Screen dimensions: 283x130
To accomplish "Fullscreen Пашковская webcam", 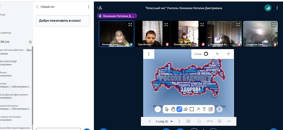I will click(238, 25).
